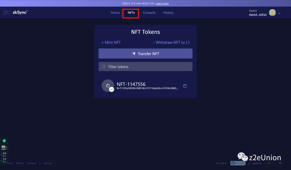The width and height of the screenshot is (291, 170).
Task: Select the NFTs tab
Action: click(x=131, y=13)
